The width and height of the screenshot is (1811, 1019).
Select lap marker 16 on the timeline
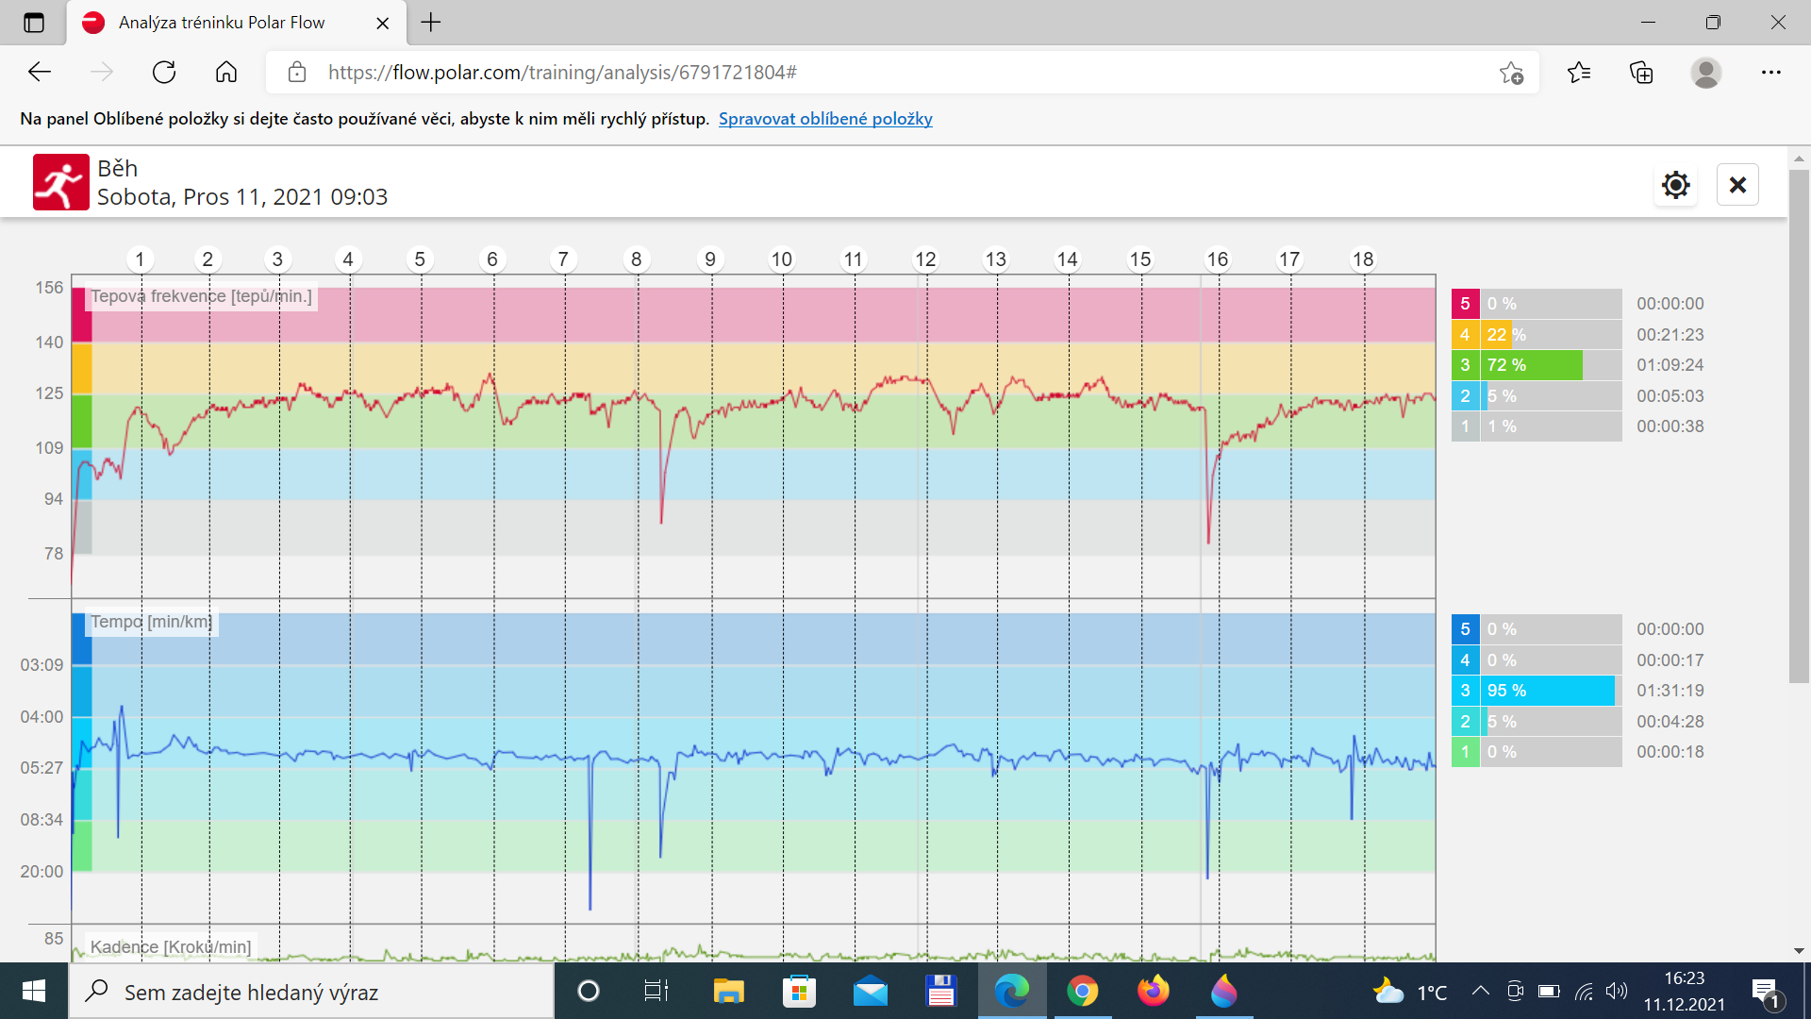(x=1218, y=259)
